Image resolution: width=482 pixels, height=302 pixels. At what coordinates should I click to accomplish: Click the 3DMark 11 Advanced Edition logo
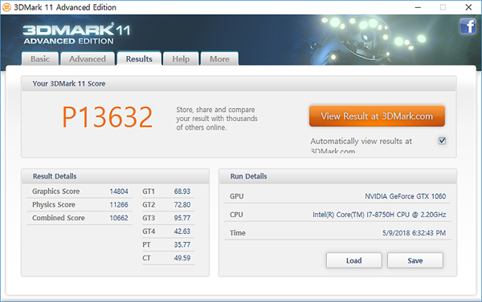76,34
